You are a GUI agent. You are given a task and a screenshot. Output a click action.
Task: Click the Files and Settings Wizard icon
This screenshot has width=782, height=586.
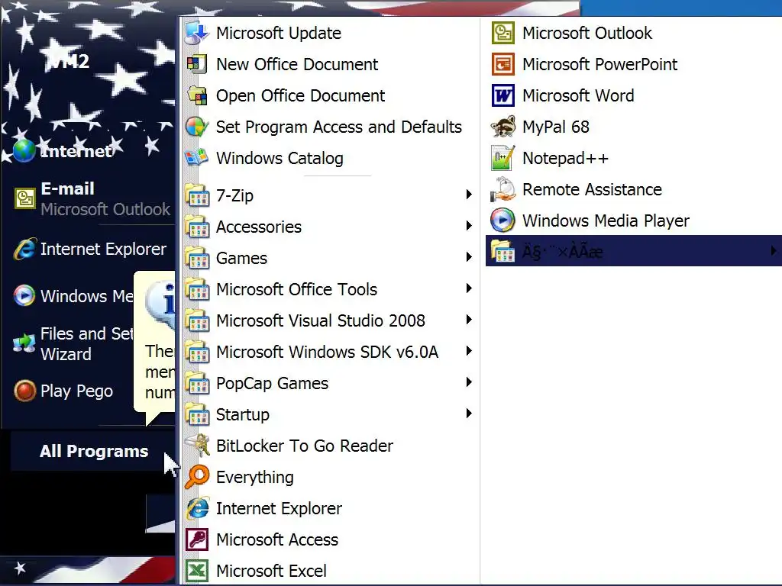24,343
